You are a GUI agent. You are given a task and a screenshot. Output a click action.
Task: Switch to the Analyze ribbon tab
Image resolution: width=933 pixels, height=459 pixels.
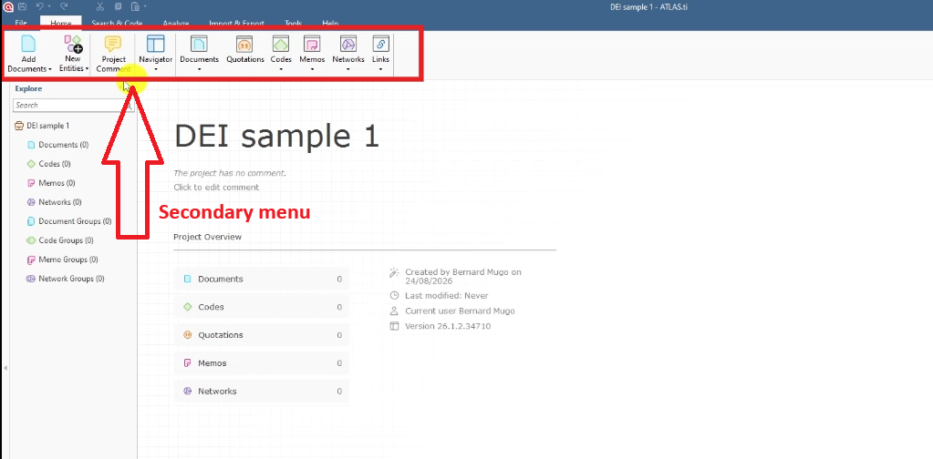click(x=175, y=23)
